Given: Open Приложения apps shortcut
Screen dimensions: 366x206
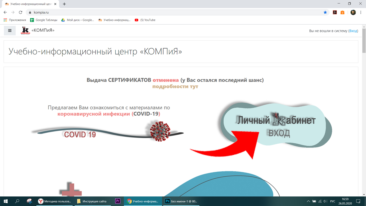Looking at the screenshot, I should [15, 20].
